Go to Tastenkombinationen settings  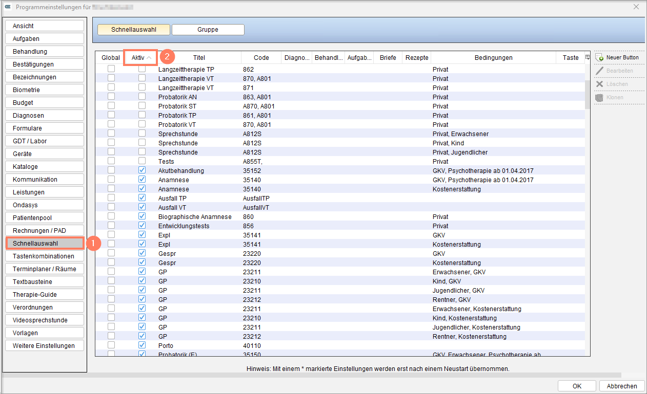(x=45, y=256)
